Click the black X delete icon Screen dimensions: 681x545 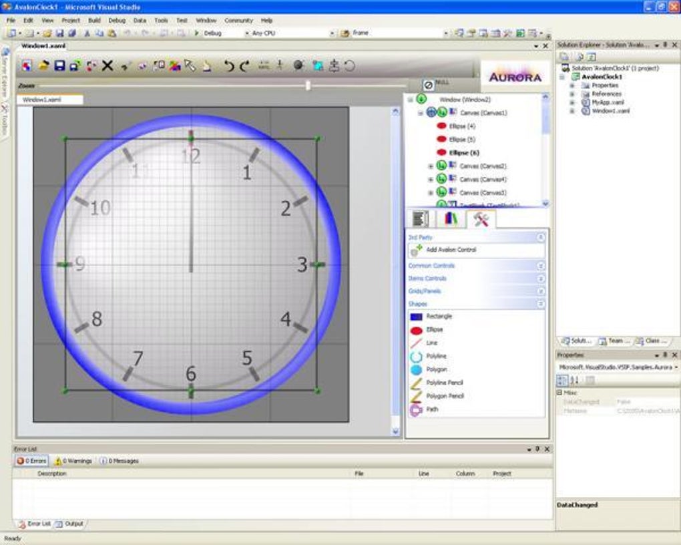pos(107,65)
